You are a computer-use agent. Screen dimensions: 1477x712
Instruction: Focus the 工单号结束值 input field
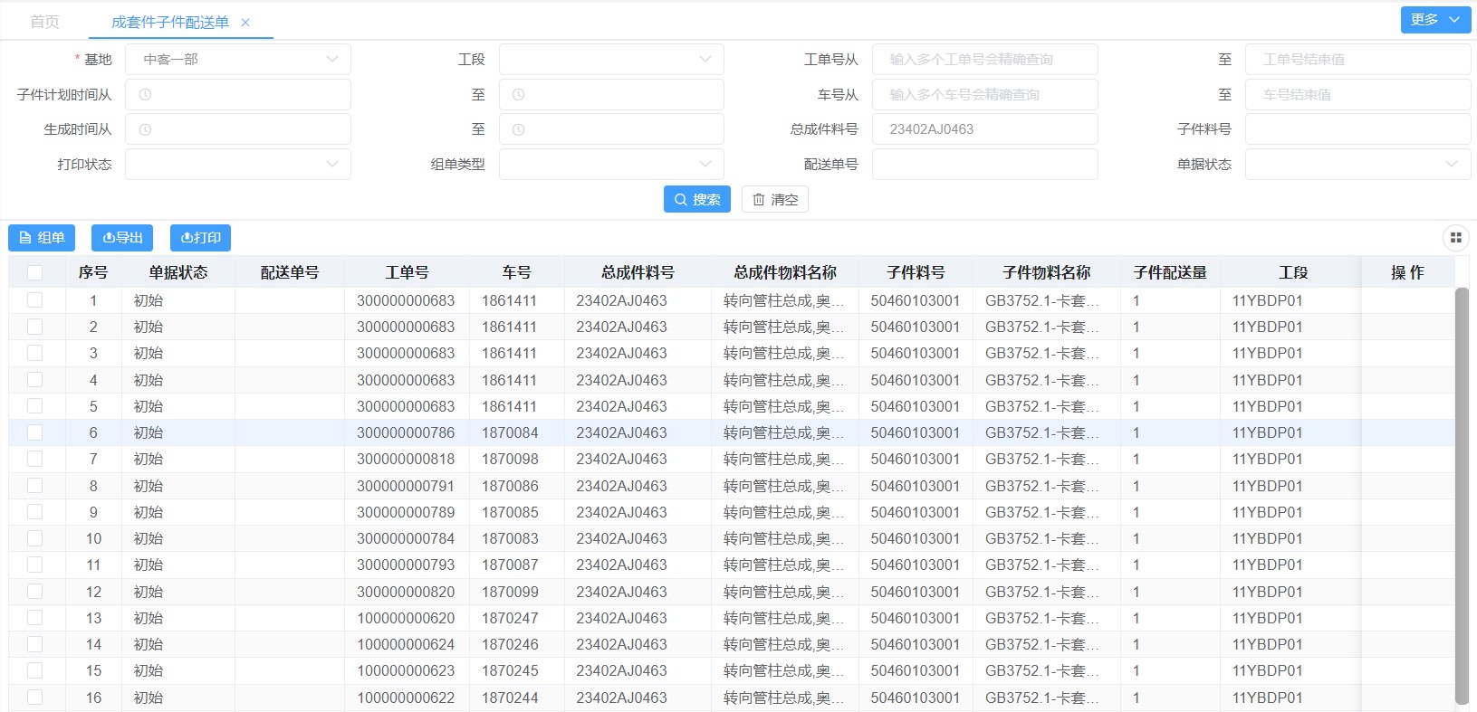(1357, 60)
